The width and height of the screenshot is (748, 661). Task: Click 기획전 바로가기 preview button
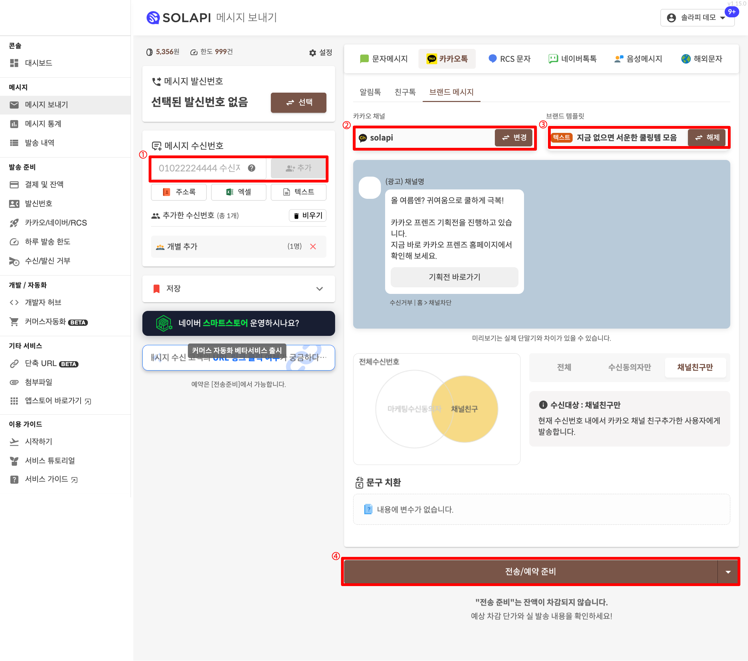pyautogui.click(x=455, y=277)
